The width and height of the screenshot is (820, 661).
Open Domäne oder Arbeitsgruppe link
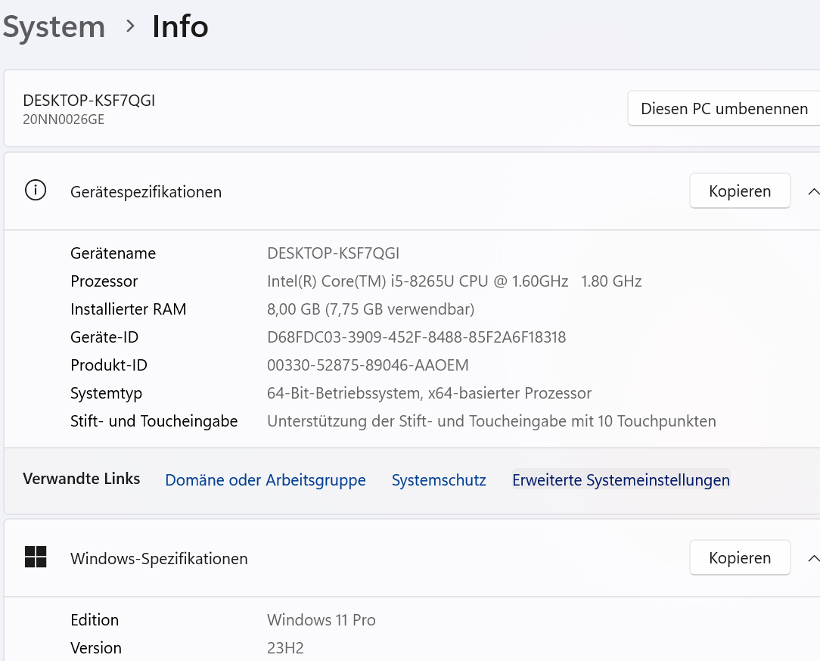[x=266, y=479]
